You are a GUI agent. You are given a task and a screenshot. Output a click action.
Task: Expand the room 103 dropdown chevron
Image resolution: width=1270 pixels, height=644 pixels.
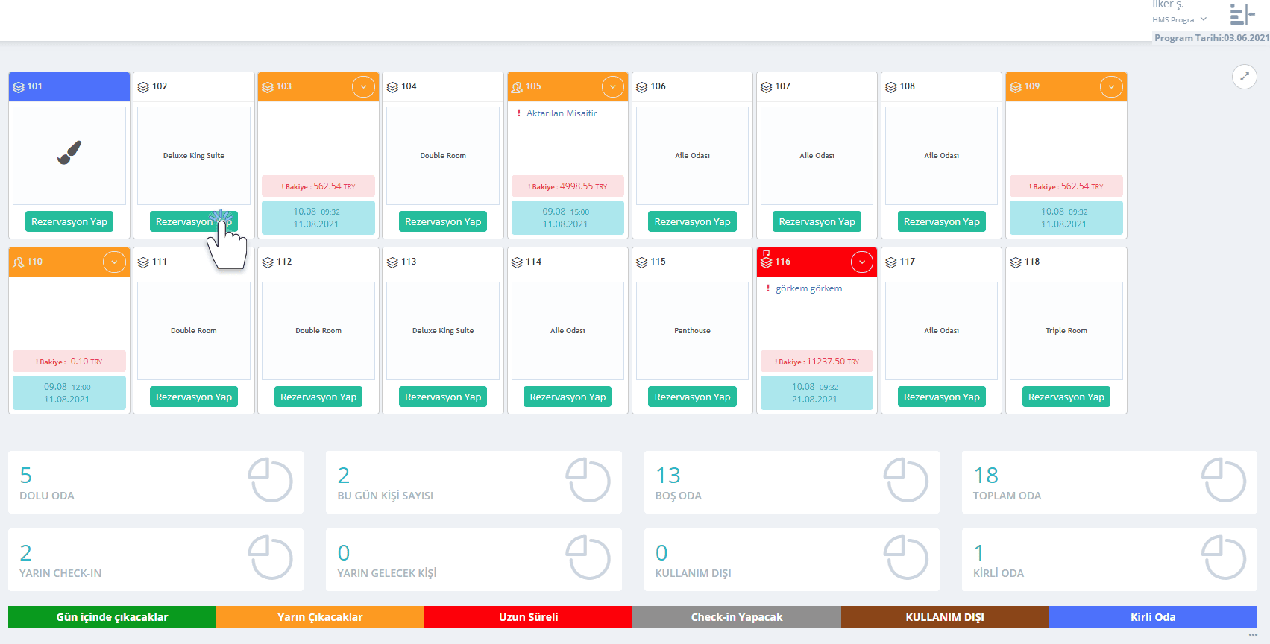363,87
